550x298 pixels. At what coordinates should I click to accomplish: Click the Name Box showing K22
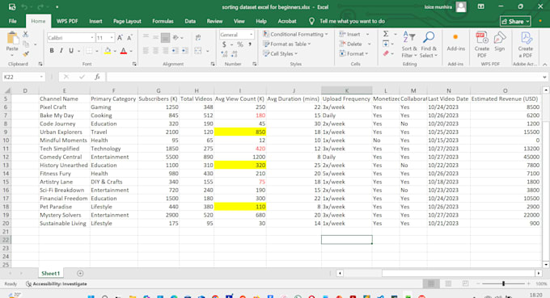(x=23, y=77)
